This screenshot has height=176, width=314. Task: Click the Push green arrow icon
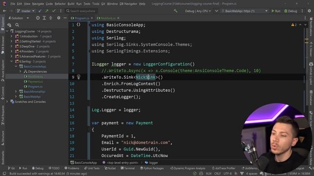(x=47, y=11)
